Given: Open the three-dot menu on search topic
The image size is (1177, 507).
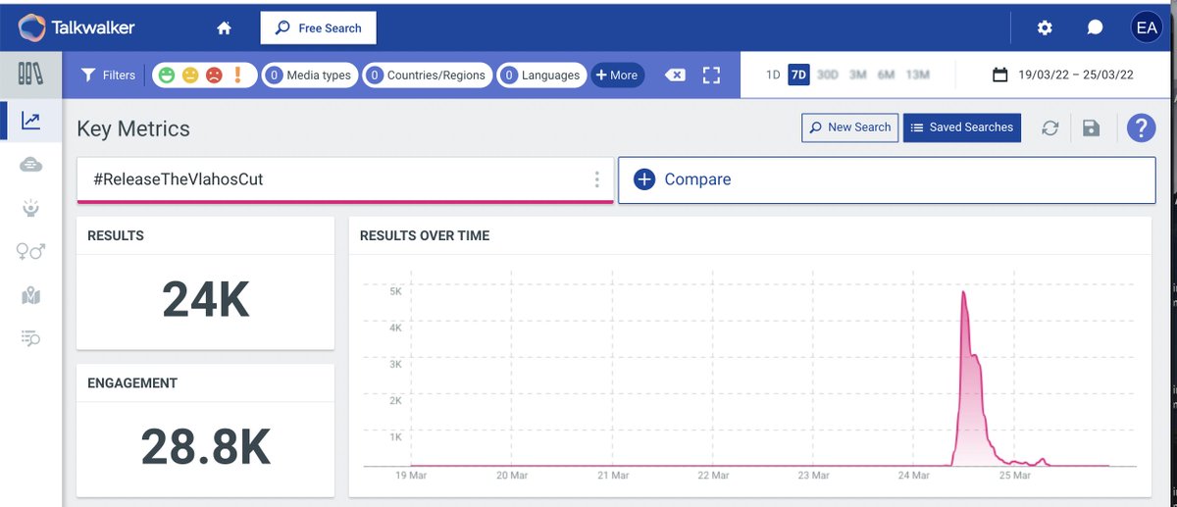Looking at the screenshot, I should 596,179.
